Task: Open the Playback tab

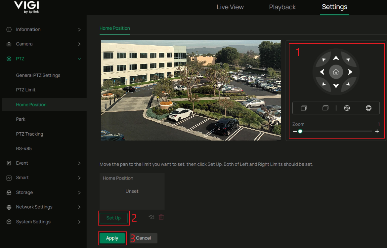Action: click(282, 7)
